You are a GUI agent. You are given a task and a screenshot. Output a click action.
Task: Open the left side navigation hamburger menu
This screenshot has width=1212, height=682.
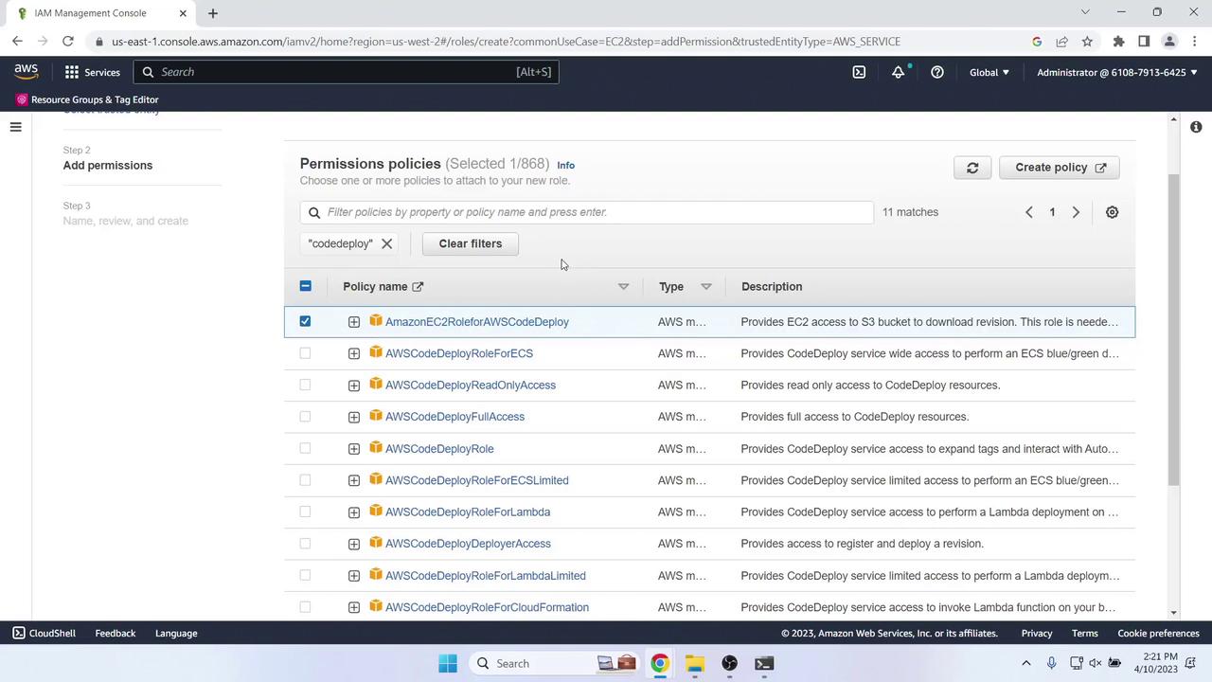click(x=15, y=127)
